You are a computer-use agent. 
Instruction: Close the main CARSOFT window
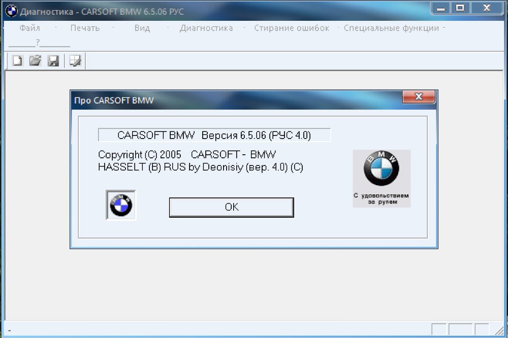point(486,8)
